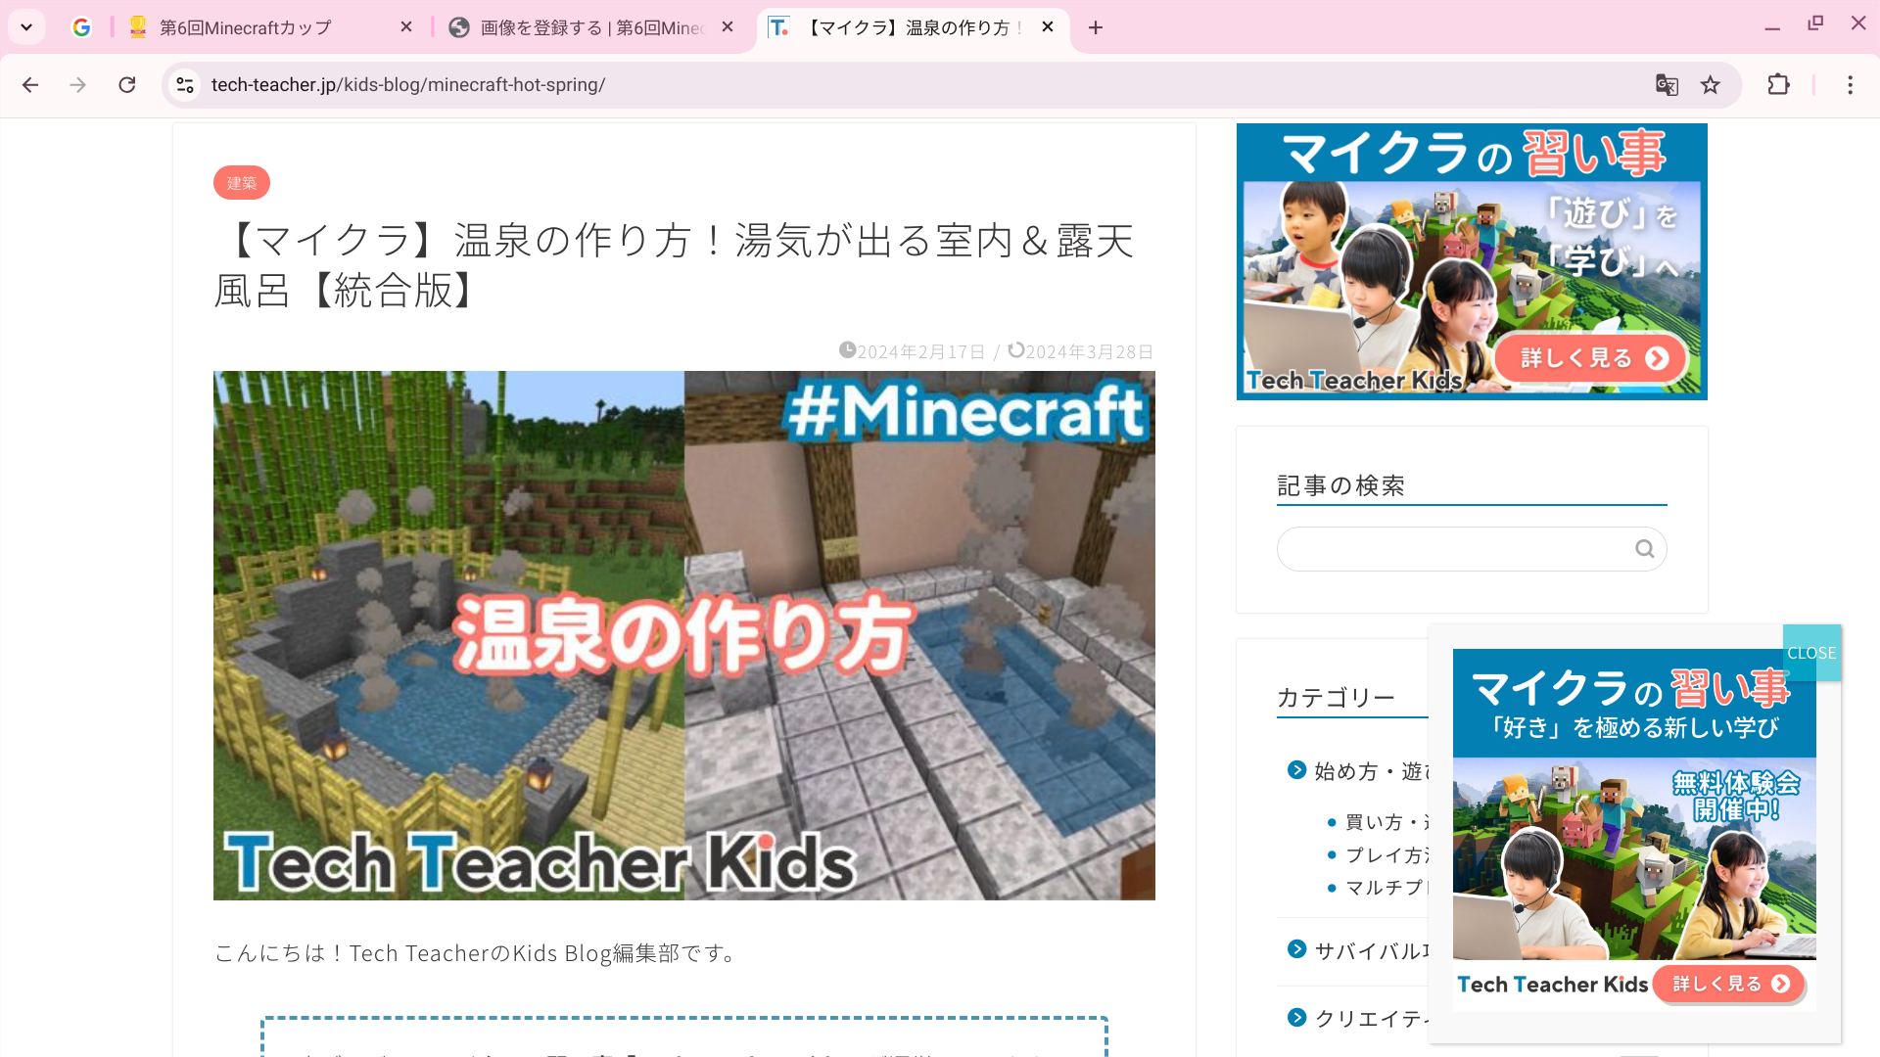
Task: Close the 温泉の作り方 tab
Action: coord(1048,27)
